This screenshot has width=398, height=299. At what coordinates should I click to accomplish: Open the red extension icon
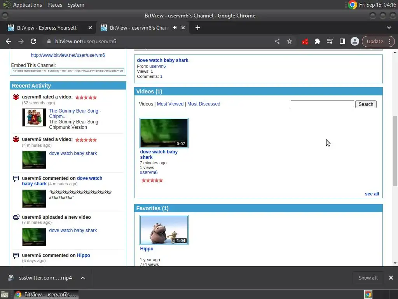pyautogui.click(x=305, y=41)
